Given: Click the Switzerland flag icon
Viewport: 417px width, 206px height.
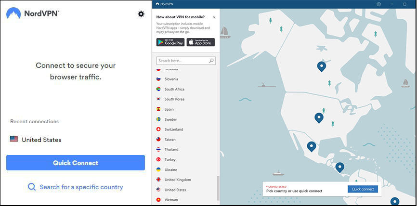Looking at the screenshot, I should point(158,129).
